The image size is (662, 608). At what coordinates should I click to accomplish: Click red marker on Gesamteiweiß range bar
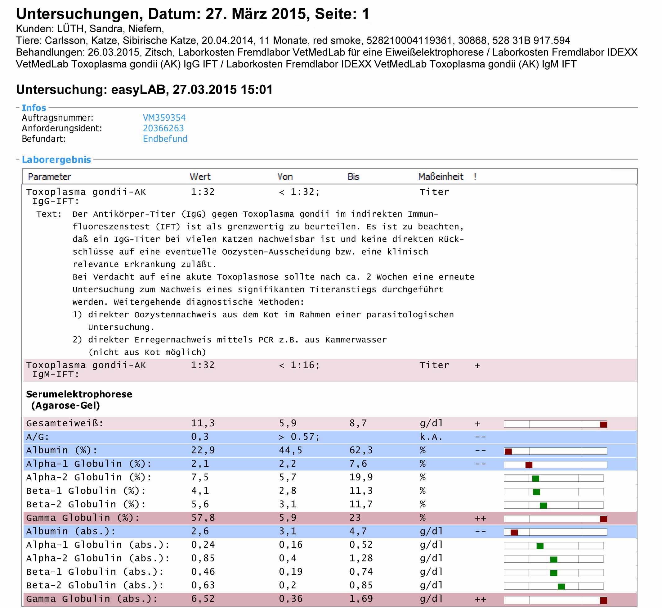pos(603,424)
